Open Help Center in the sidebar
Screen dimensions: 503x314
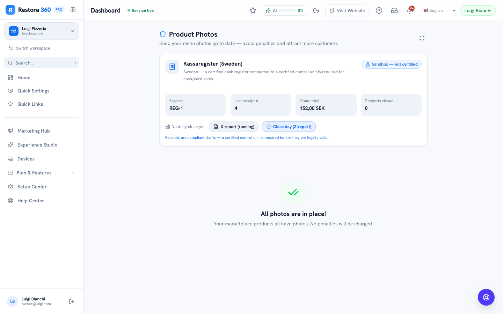coord(42,201)
